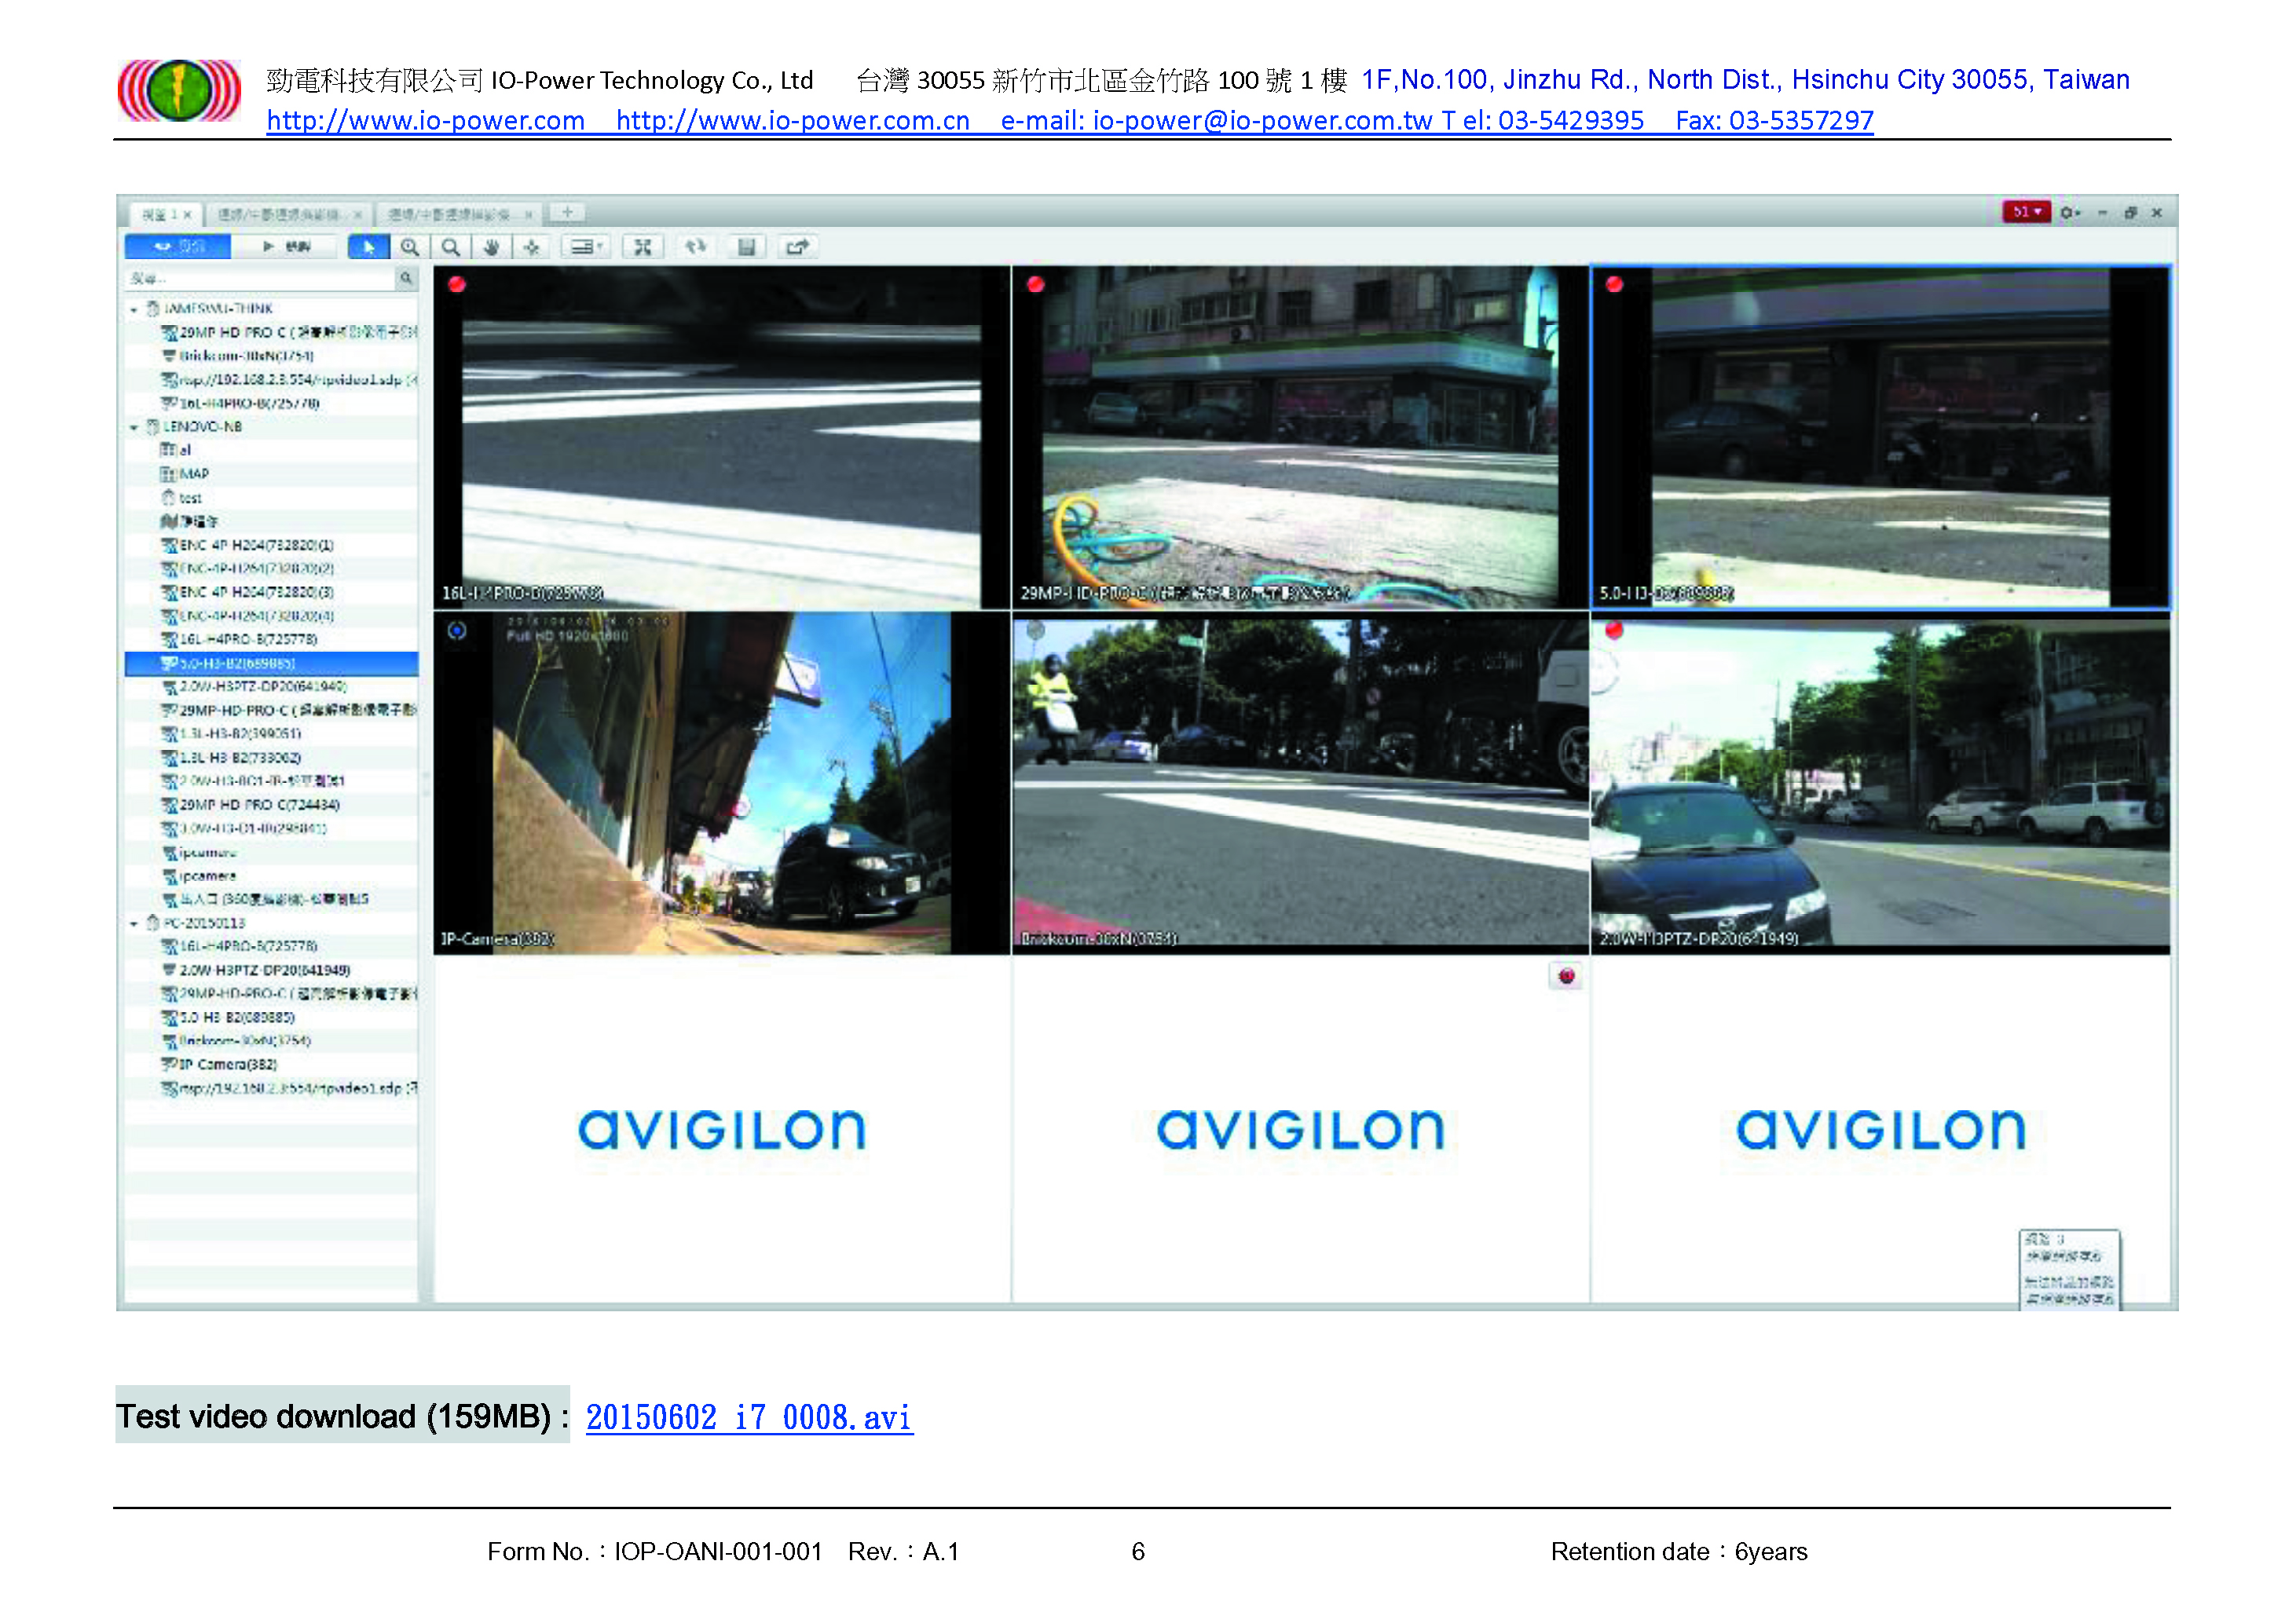Click the search magnifier in the camera tree

click(x=406, y=278)
